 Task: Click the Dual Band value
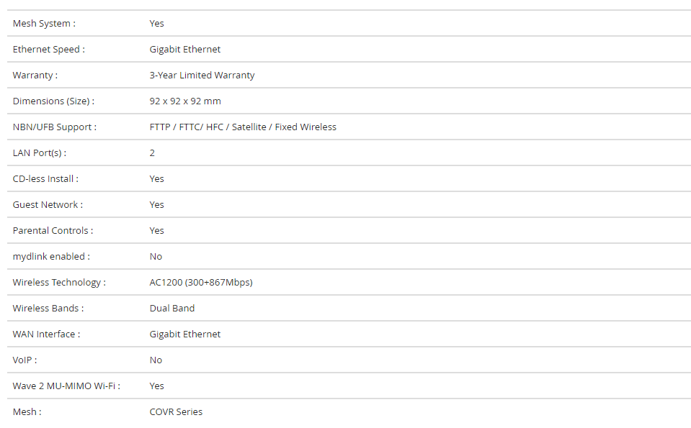point(172,309)
